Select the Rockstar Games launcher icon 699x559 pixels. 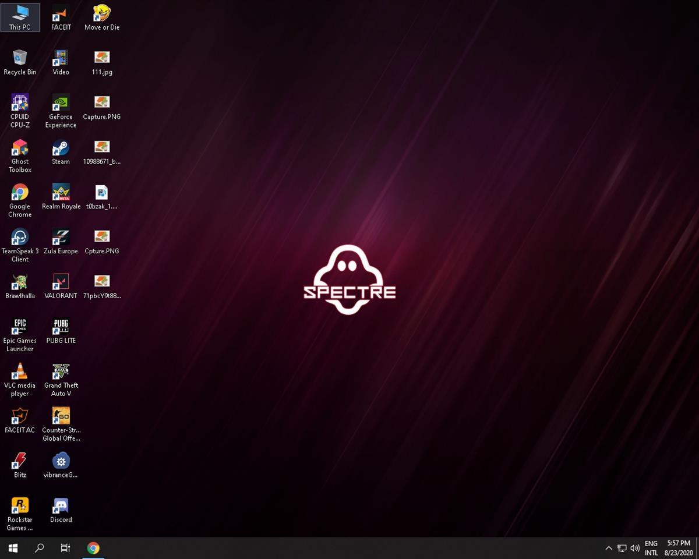pyautogui.click(x=20, y=514)
